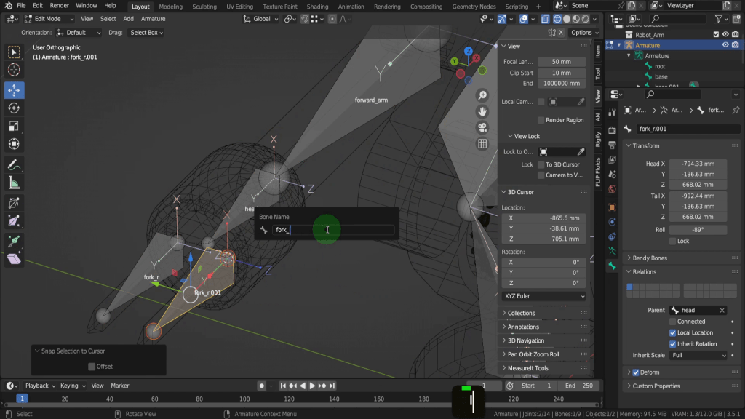Click the pan hand viewport icon

pos(482,111)
